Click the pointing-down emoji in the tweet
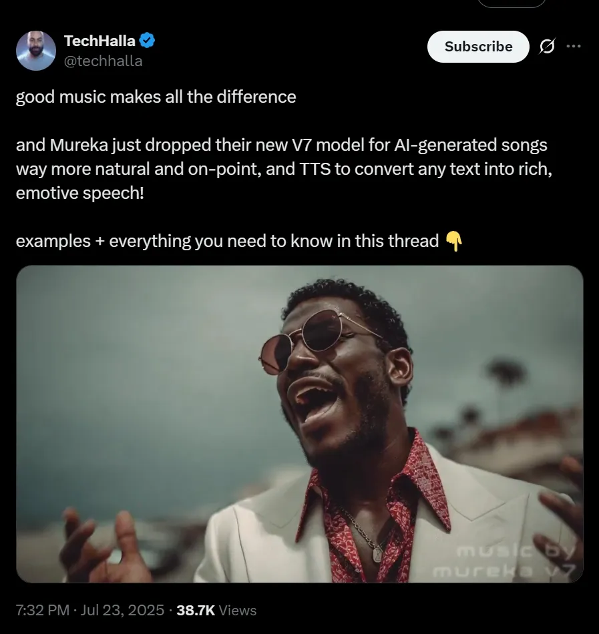Viewport: 599px width, 634px height. pos(453,241)
